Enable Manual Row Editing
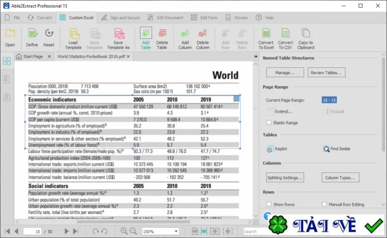 pyautogui.click(x=324, y=204)
